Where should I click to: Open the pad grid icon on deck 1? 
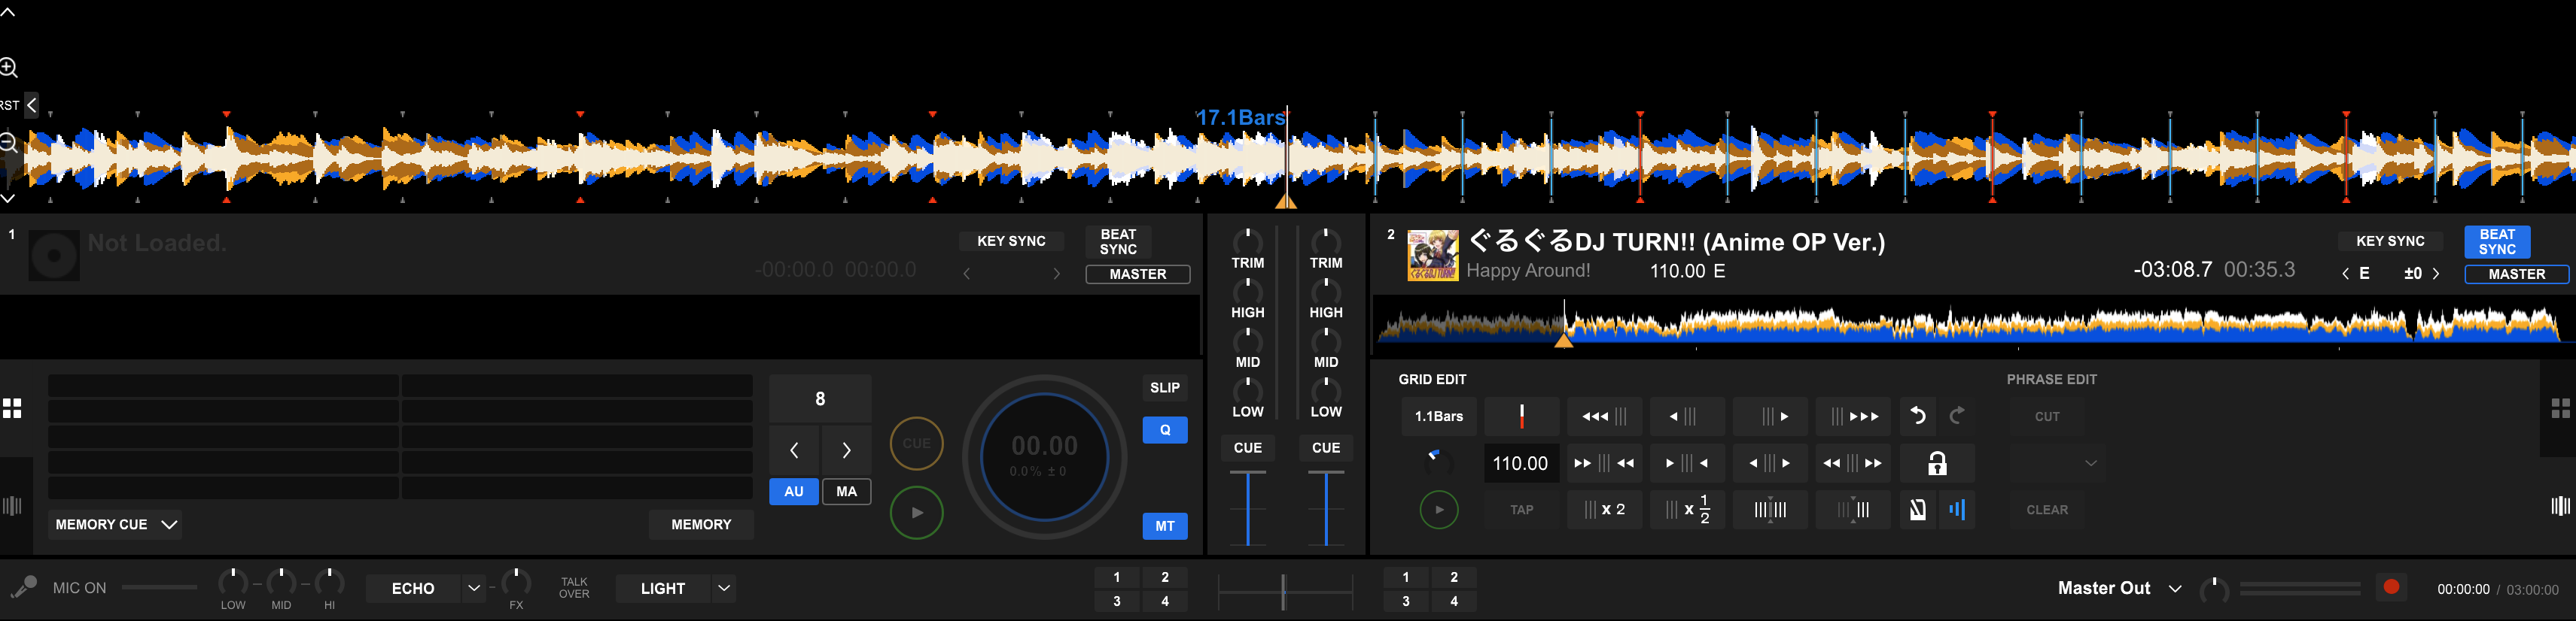tap(12, 408)
